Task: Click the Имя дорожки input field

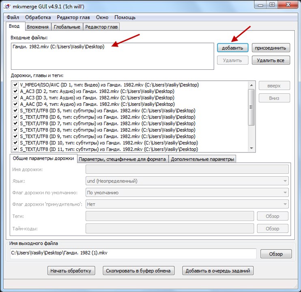Action: coord(187,169)
